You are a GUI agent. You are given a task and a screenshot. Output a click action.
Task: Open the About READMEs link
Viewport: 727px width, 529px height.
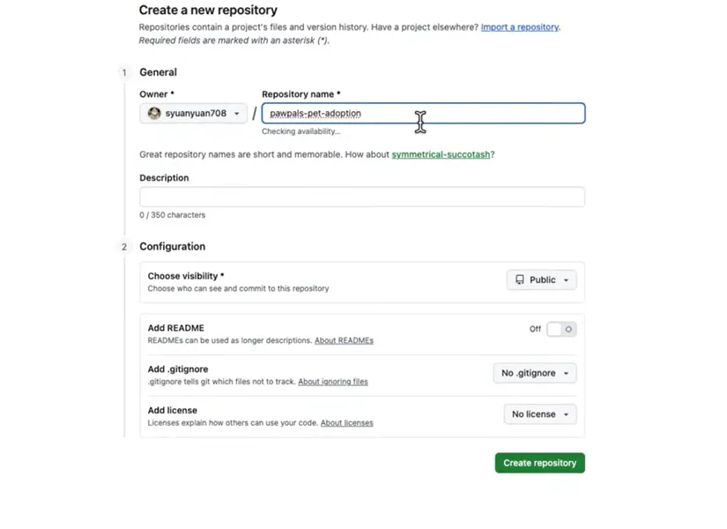pos(344,340)
